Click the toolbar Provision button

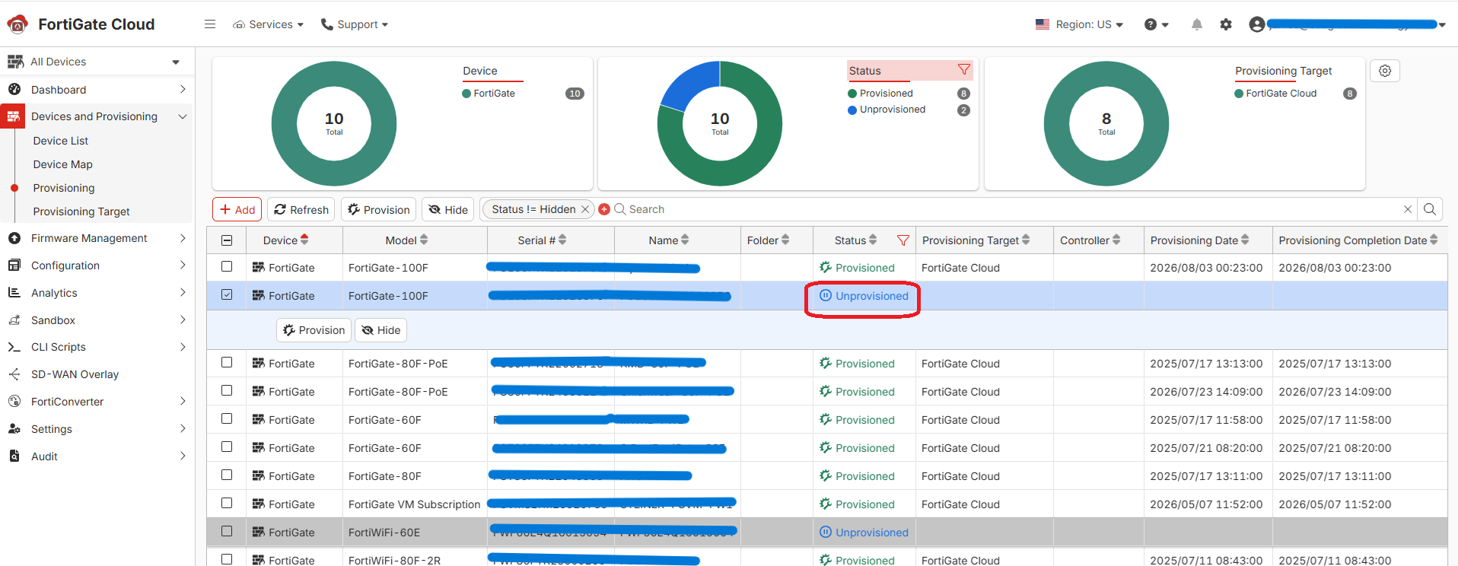tap(379, 209)
